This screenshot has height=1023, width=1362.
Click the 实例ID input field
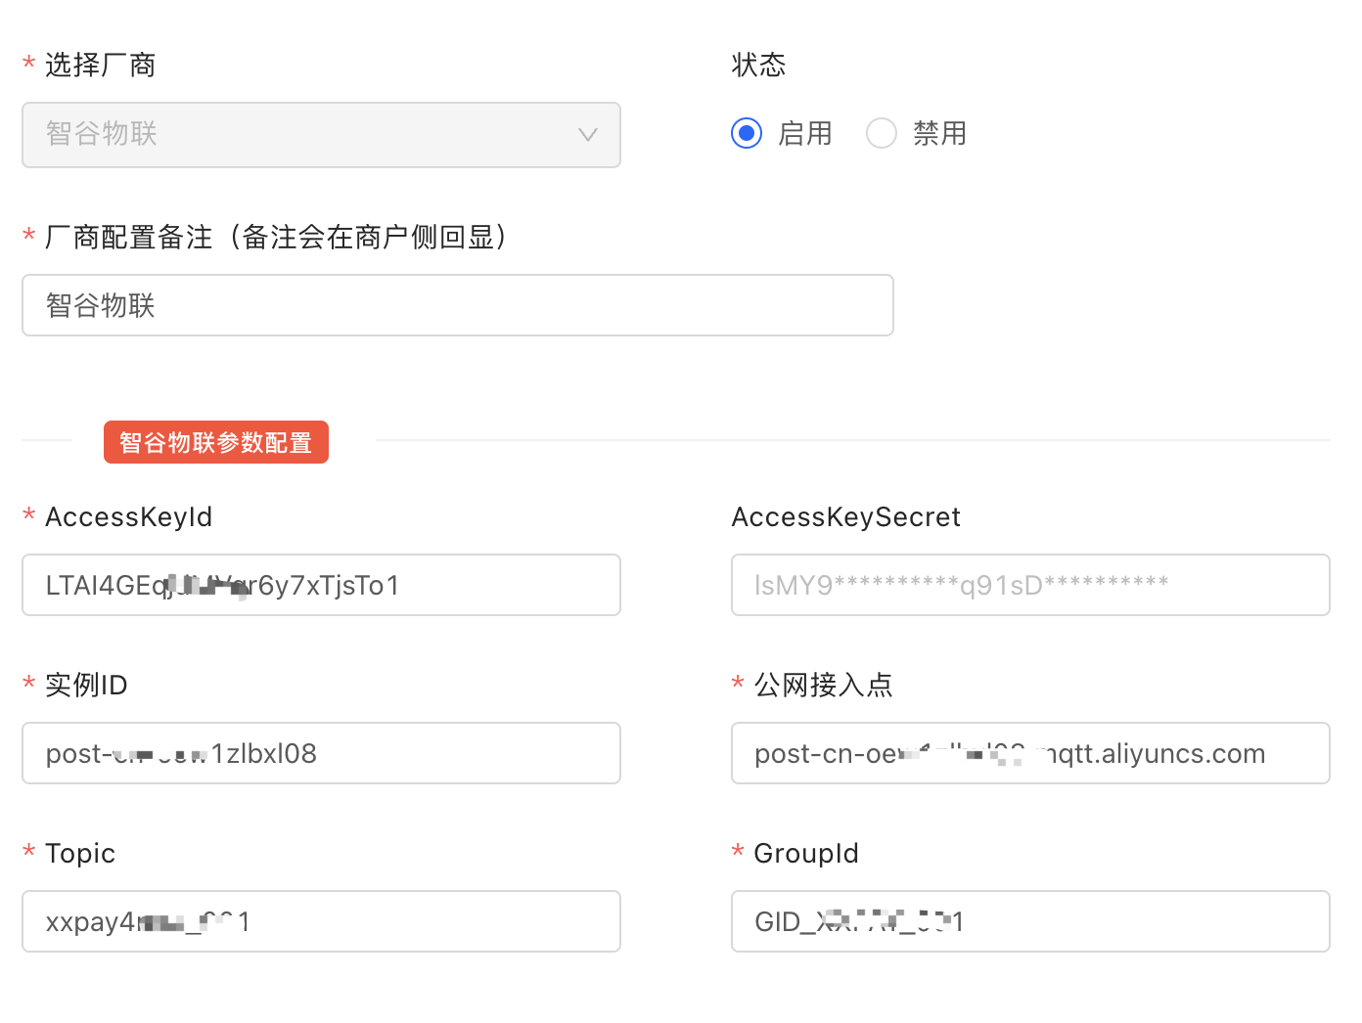(x=321, y=753)
